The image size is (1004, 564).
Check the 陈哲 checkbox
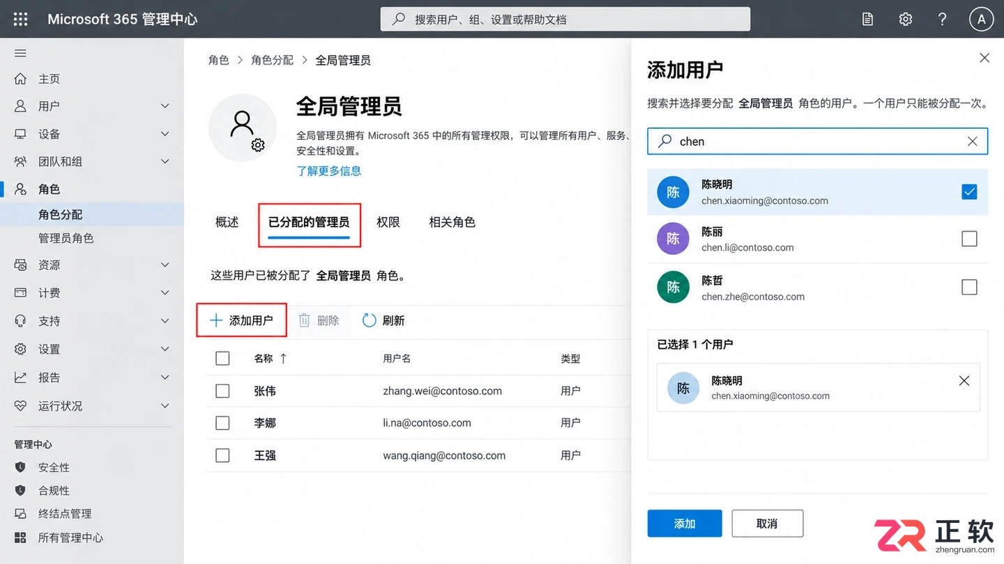pos(969,287)
